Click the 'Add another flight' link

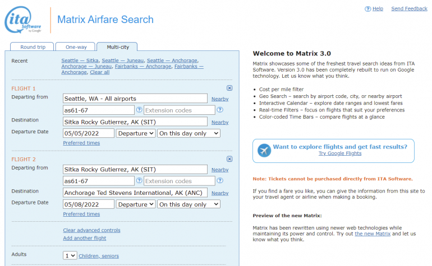coord(85,238)
